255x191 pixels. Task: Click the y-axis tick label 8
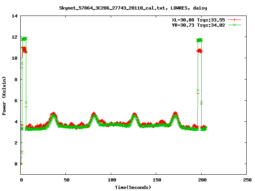click(x=16, y=80)
